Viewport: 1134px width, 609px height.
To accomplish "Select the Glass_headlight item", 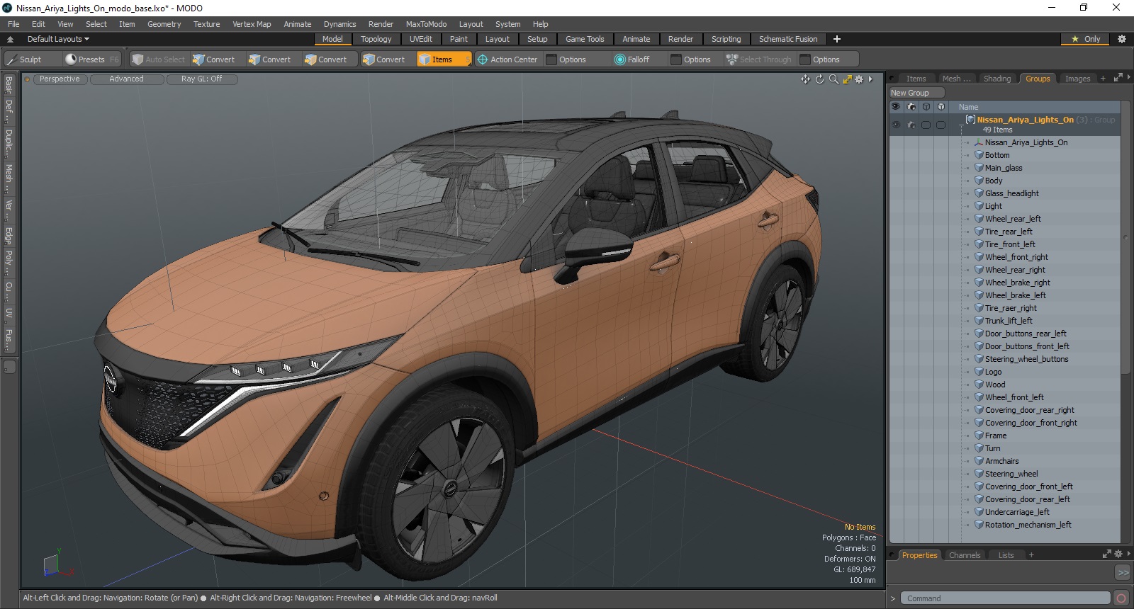I will coord(1011,193).
